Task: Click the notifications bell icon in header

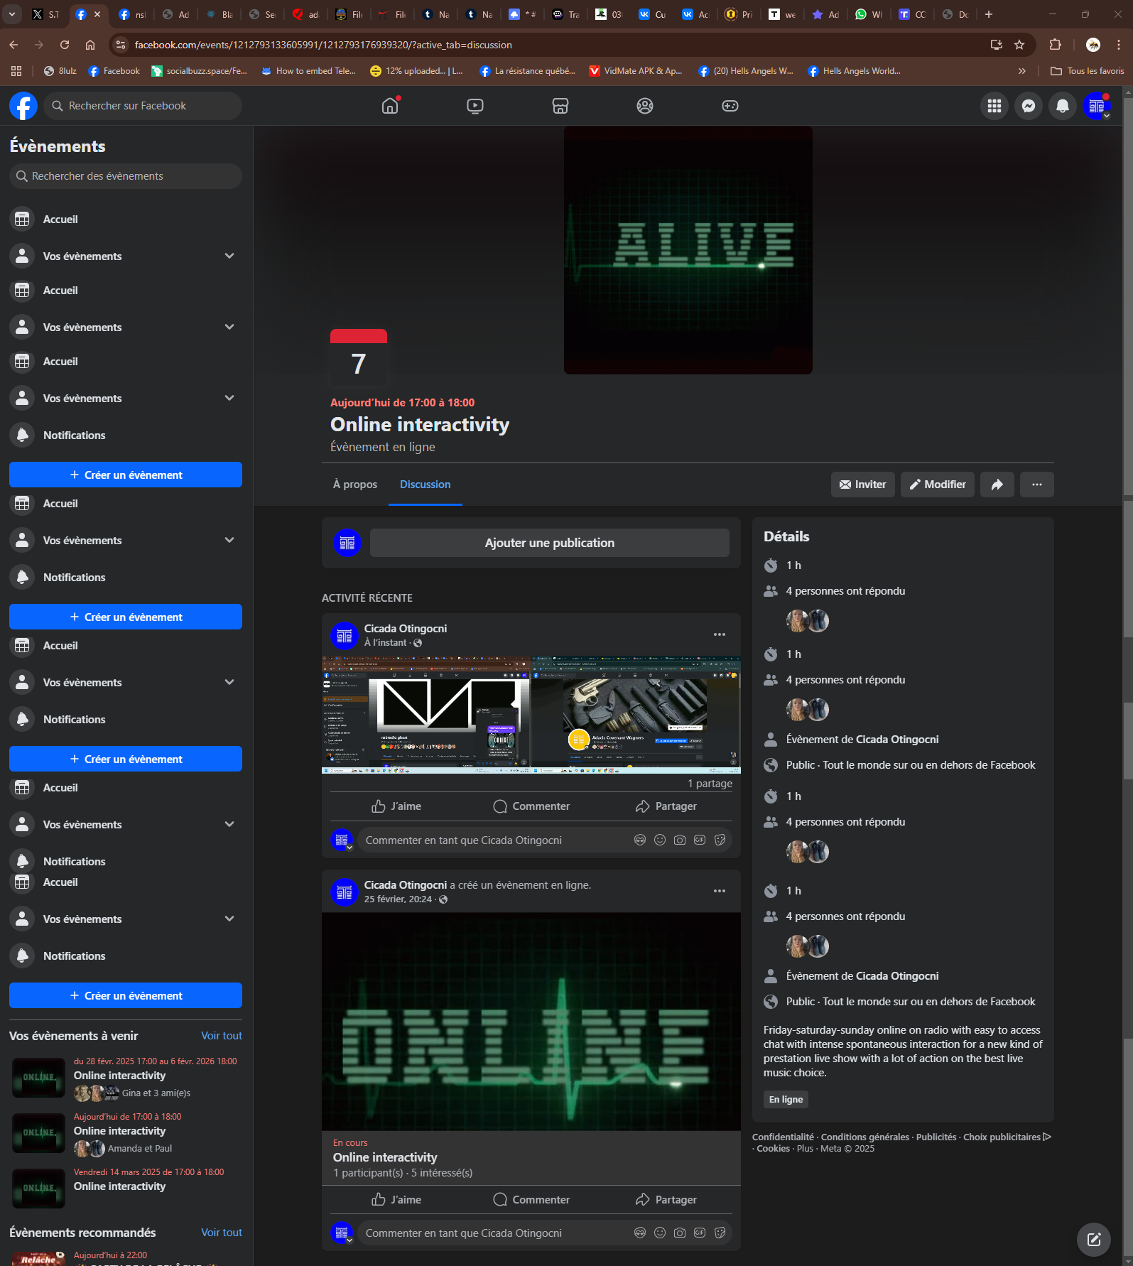Action: [1062, 106]
